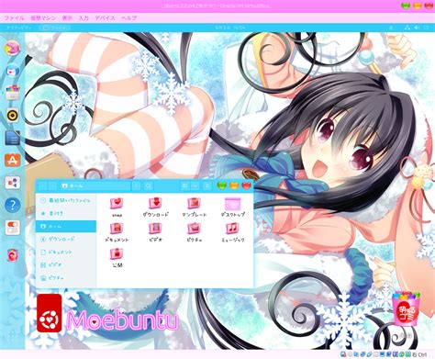
Task: Select ホーム in the sidebar
Action: tap(66, 226)
